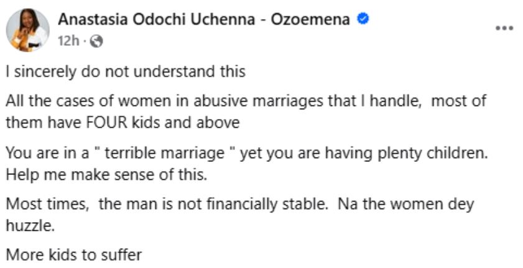Click the sentence 'Help me make sense of this.'
523x268 pixels.
[x=106, y=174]
